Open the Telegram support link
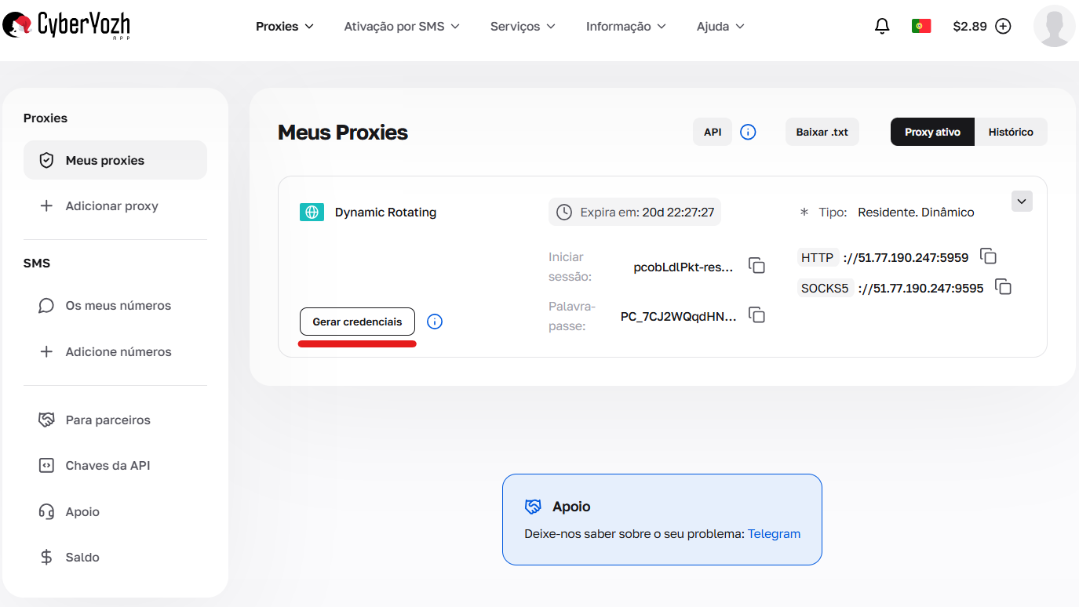The height and width of the screenshot is (607, 1079). tap(774, 533)
